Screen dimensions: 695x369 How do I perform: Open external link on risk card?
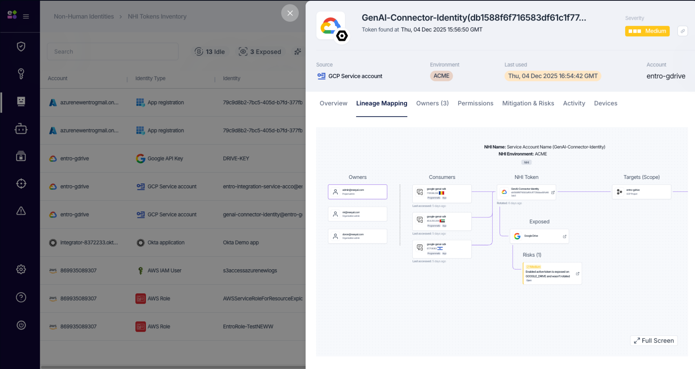577,274
